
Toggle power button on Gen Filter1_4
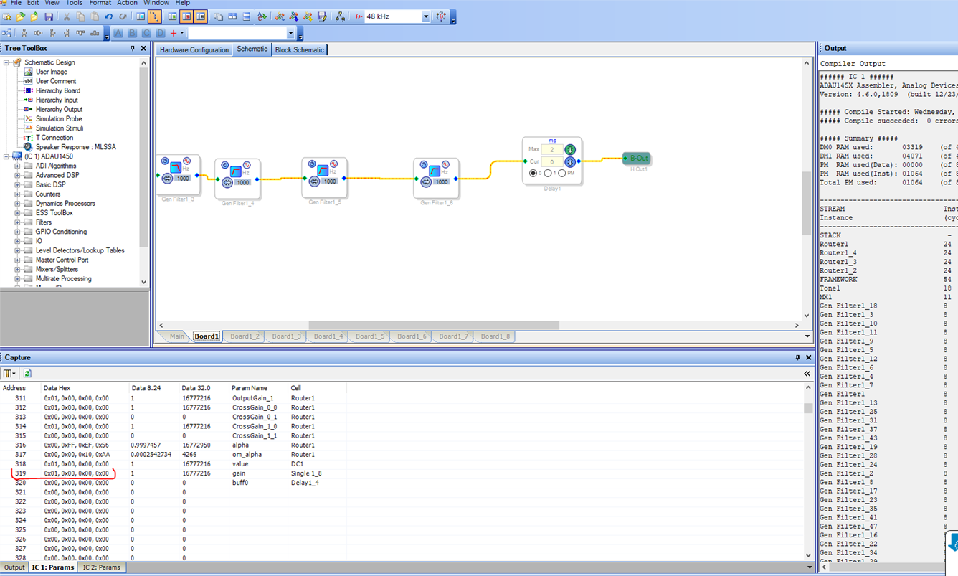coord(224,165)
